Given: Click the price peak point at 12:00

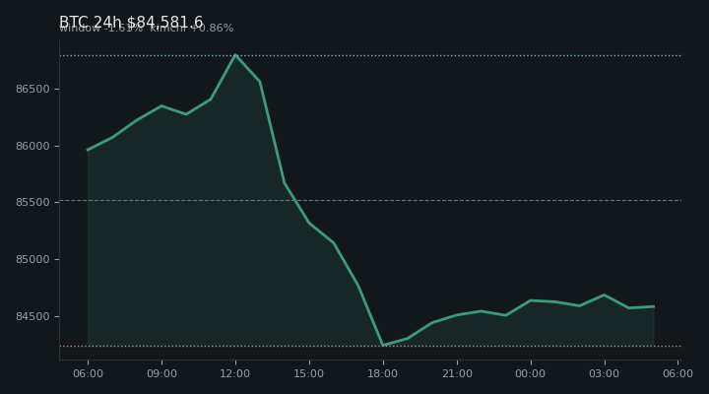Looking at the screenshot, I should tap(235, 55).
